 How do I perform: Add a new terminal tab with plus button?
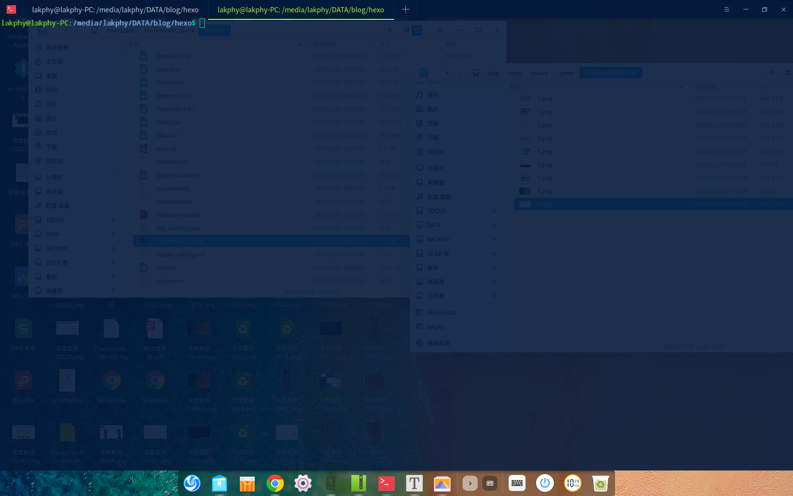pyautogui.click(x=405, y=9)
